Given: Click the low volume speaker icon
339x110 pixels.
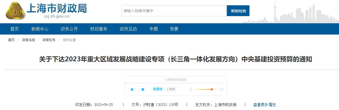Looking at the screenshot, I should pyautogui.click(x=191, y=89).
